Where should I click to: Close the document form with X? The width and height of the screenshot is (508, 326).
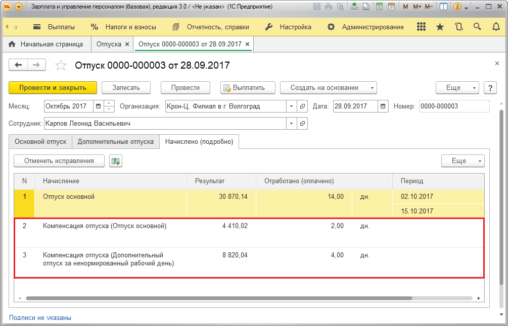[x=497, y=64]
